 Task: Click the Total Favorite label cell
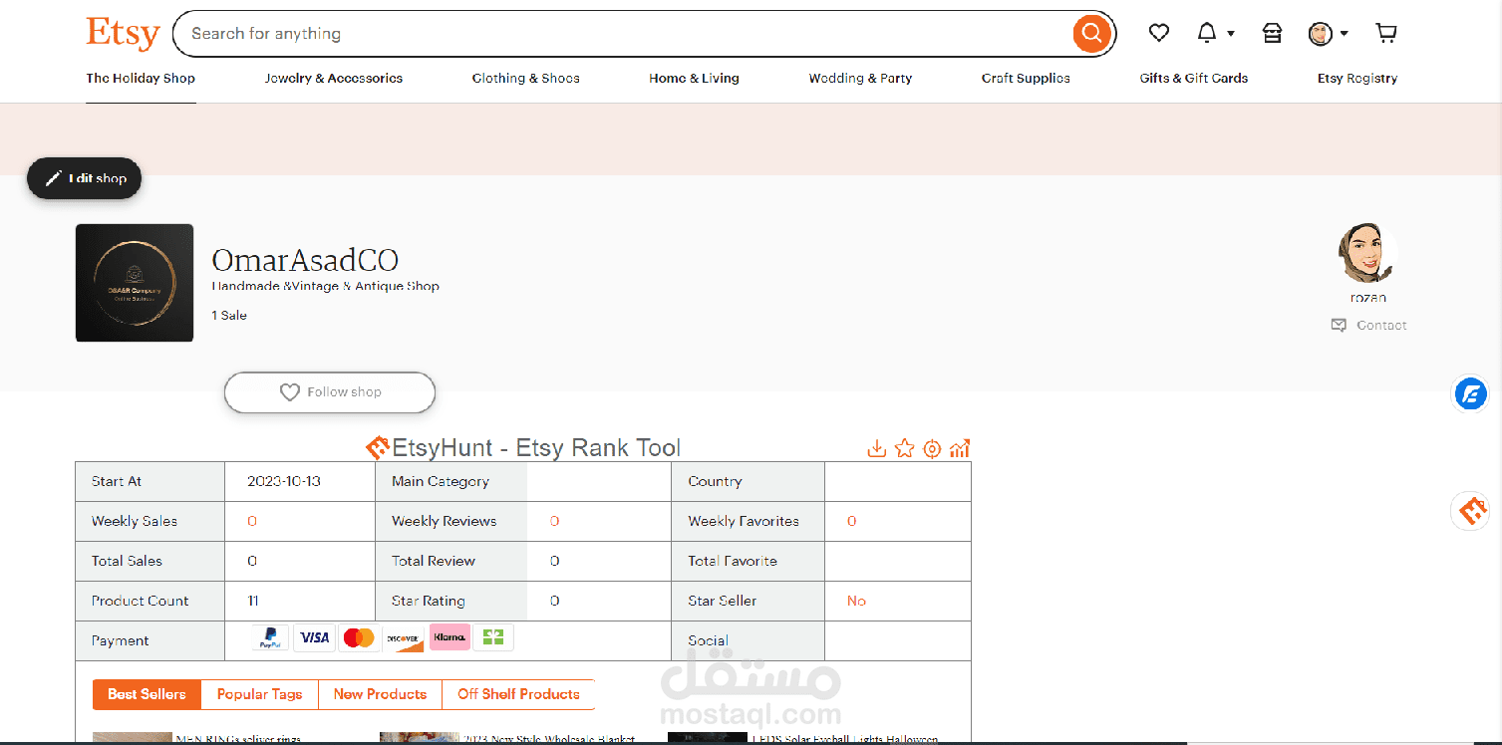(749, 561)
